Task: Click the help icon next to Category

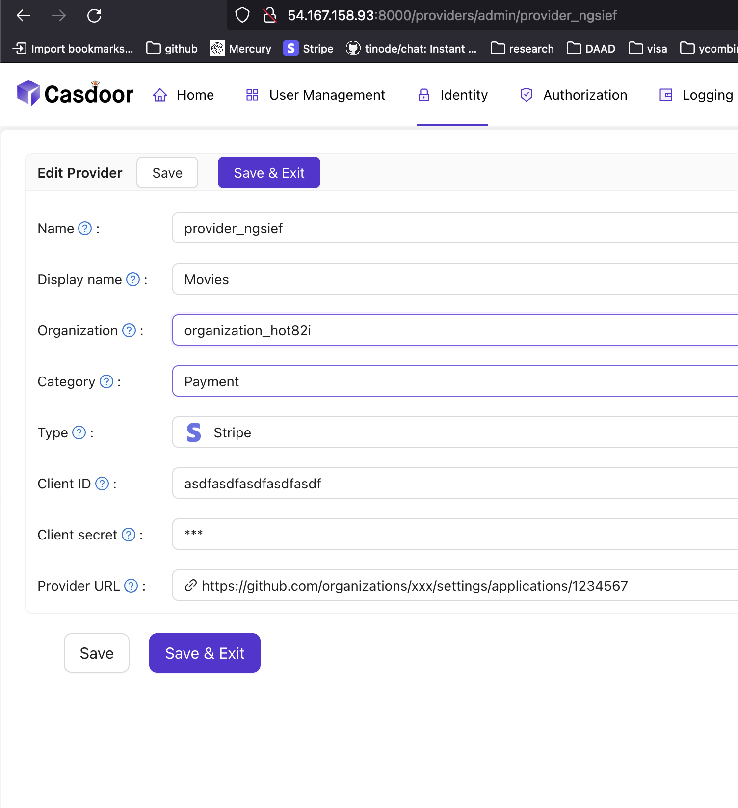Action: (106, 381)
